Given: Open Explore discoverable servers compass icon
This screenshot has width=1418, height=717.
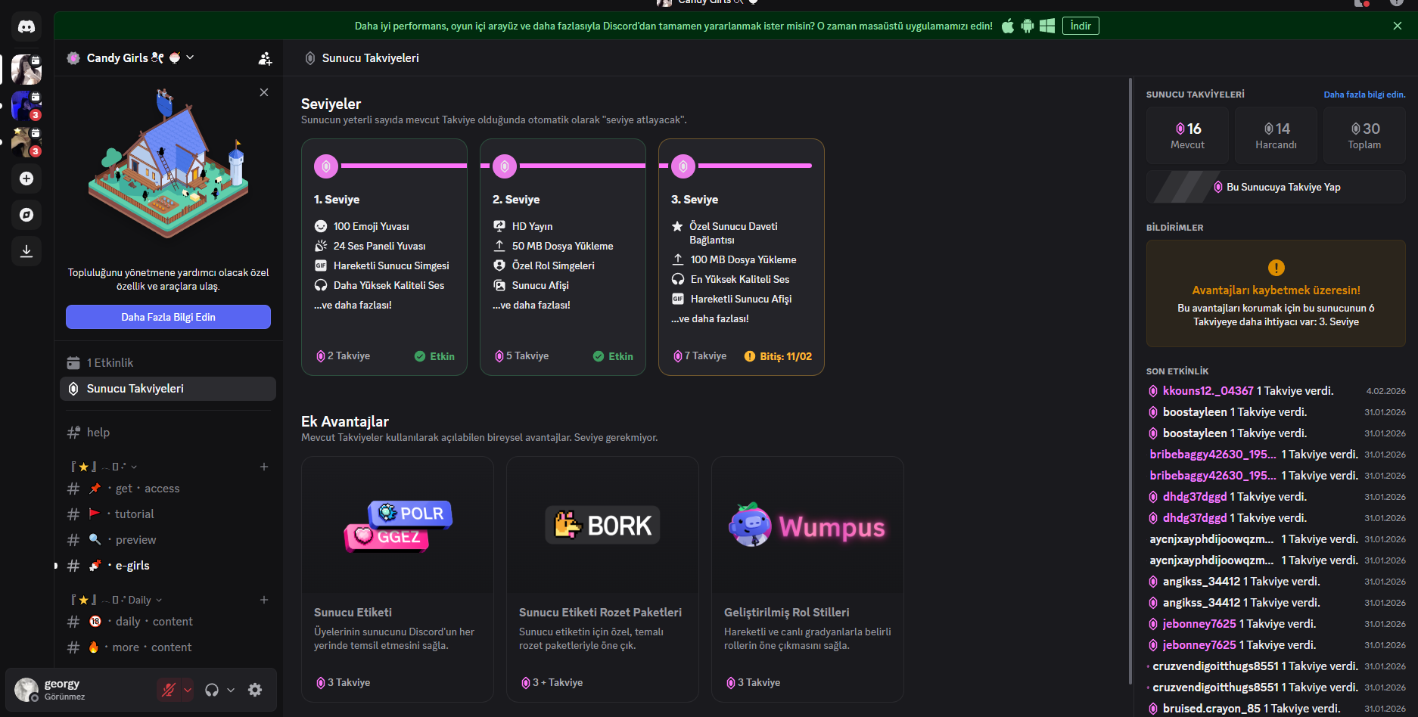Looking at the screenshot, I should 26,215.
